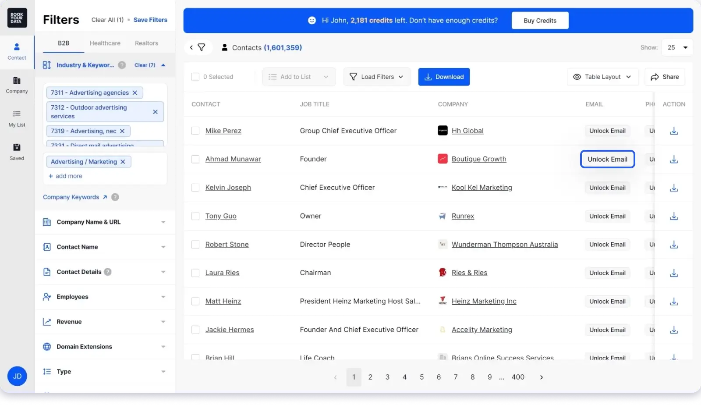This screenshot has width=701, height=405.
Task: Click the filter funnel icon beside Contacts
Action: pyautogui.click(x=202, y=47)
